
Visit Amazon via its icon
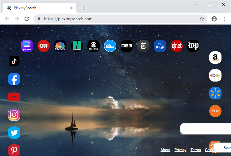pyautogui.click(x=215, y=58)
